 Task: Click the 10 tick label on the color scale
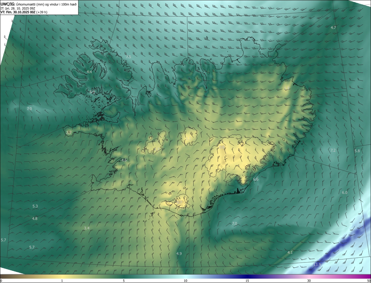click(185, 281)
